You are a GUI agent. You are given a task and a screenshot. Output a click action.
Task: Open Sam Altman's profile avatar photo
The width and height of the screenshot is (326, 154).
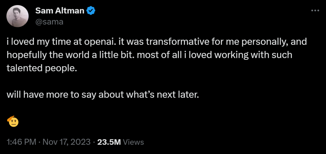[x=18, y=16]
